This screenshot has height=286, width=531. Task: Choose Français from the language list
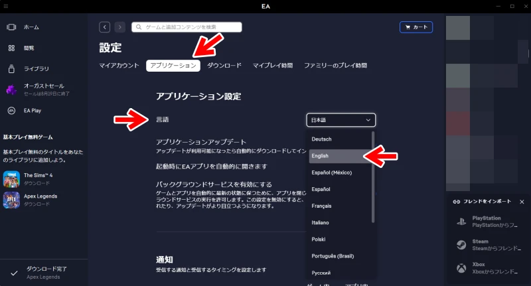pos(340,206)
